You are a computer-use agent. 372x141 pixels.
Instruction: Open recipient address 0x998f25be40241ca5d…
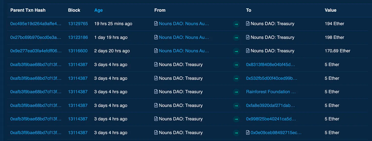point(271,119)
